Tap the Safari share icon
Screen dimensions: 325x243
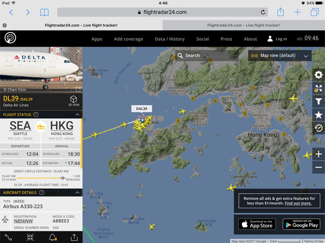coord(281,12)
